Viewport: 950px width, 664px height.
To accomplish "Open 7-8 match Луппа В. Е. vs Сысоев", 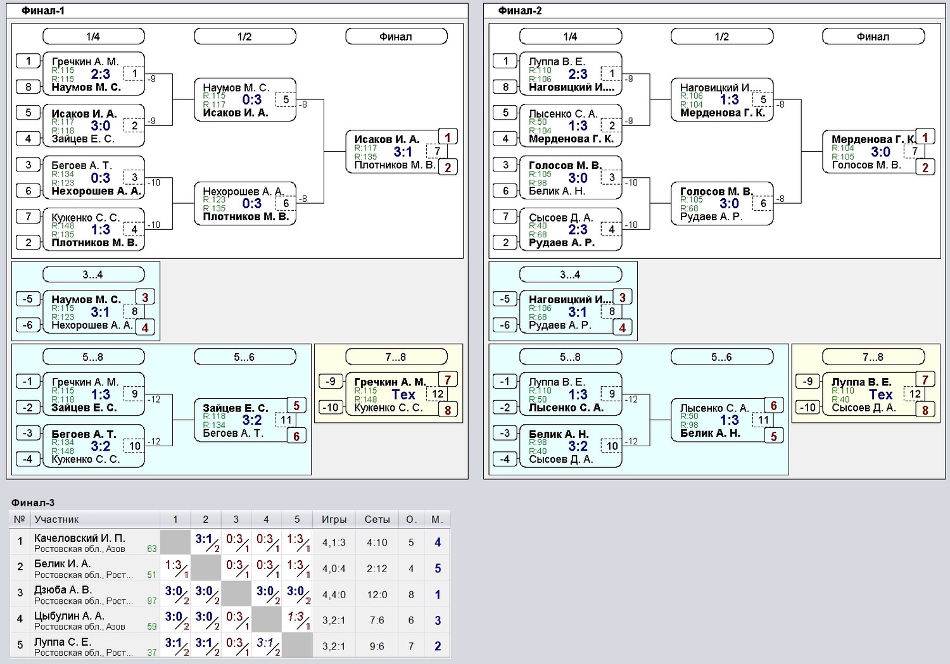I will pos(873,394).
